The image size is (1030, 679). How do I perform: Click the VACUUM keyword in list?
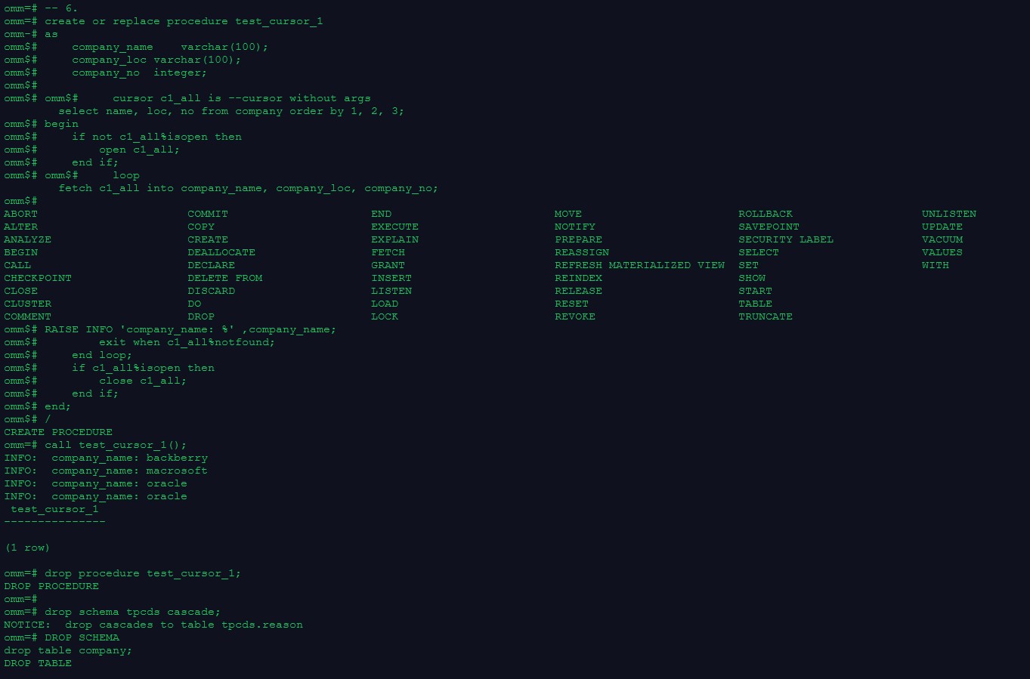pyautogui.click(x=942, y=239)
